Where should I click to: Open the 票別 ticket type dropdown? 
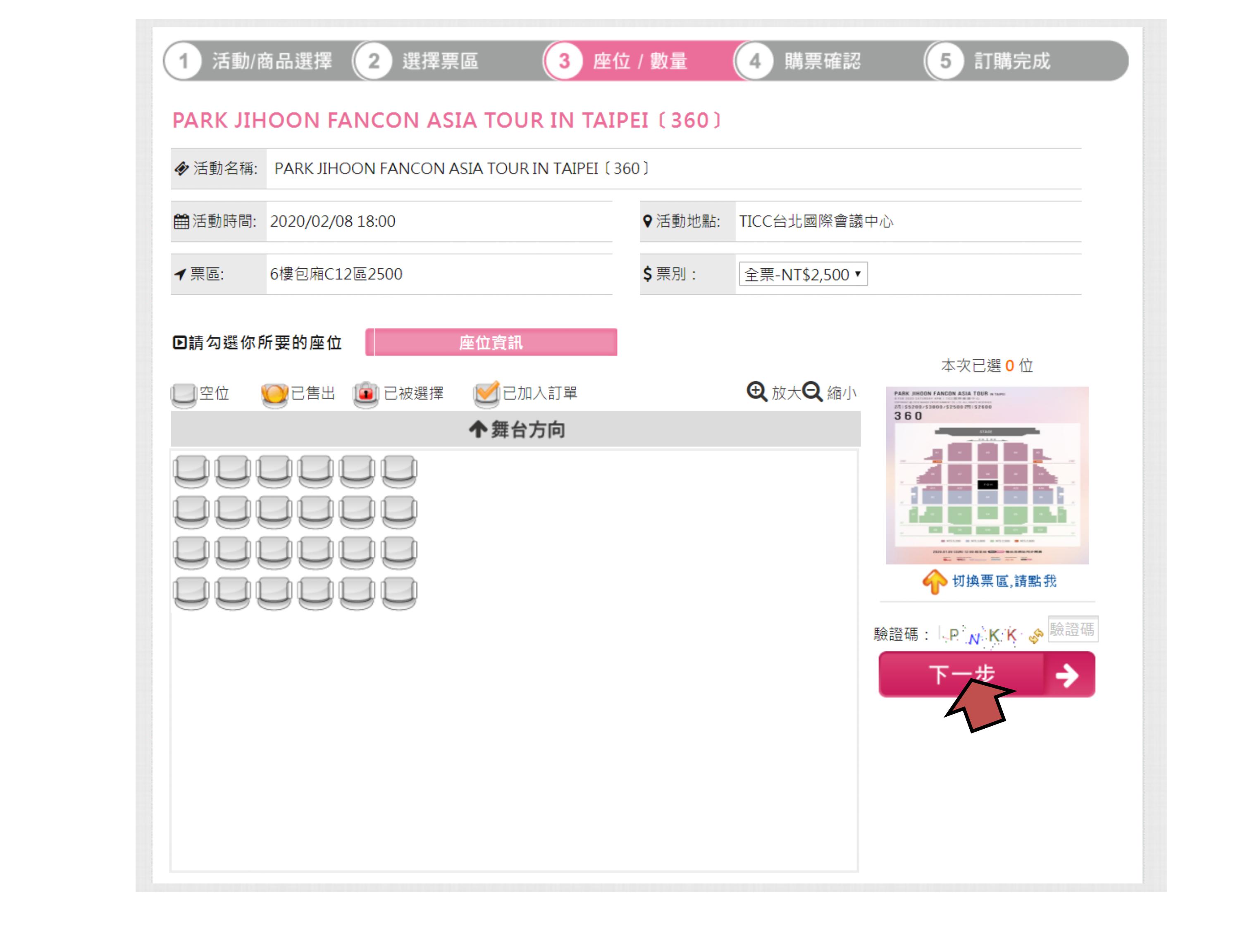tap(803, 274)
